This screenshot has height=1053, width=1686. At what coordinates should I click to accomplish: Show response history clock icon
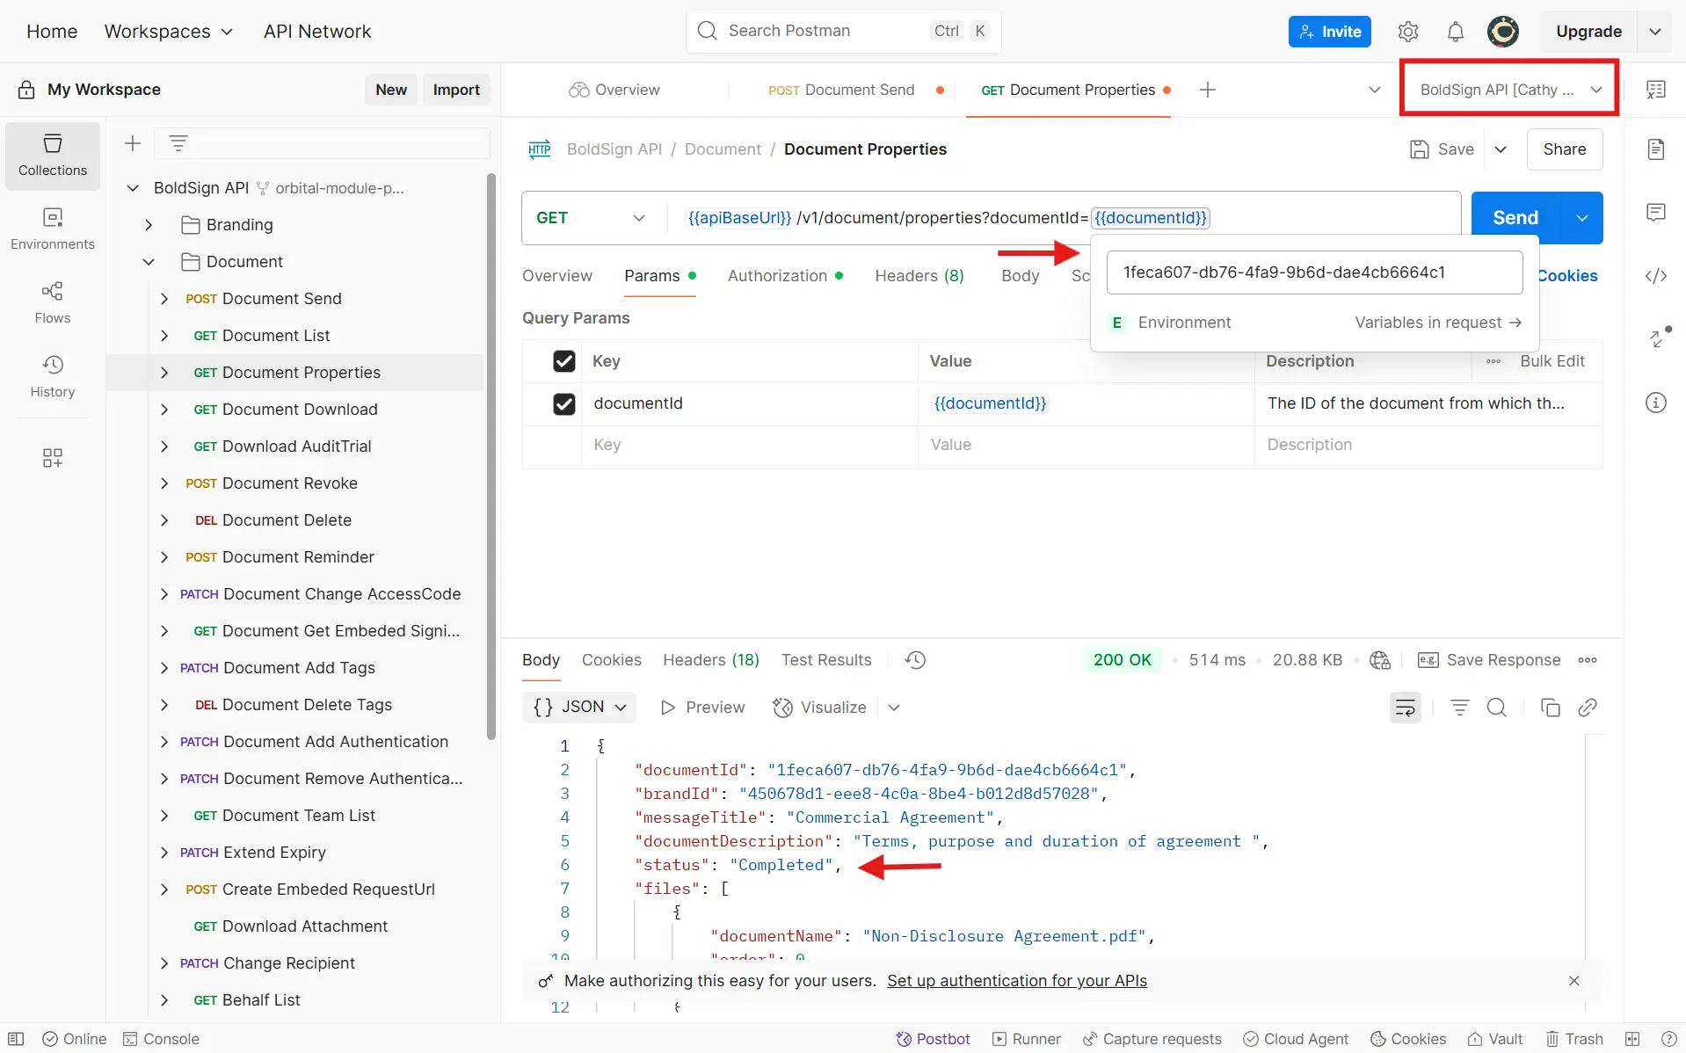[x=915, y=660]
